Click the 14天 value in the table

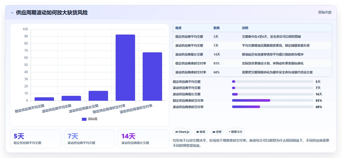point(217,55)
